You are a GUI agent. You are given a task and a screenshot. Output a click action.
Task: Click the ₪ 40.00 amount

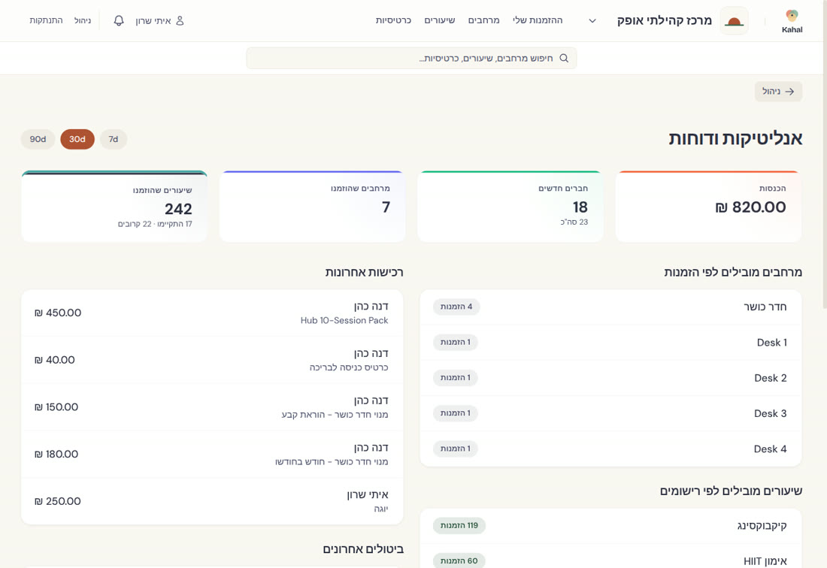pyautogui.click(x=55, y=360)
